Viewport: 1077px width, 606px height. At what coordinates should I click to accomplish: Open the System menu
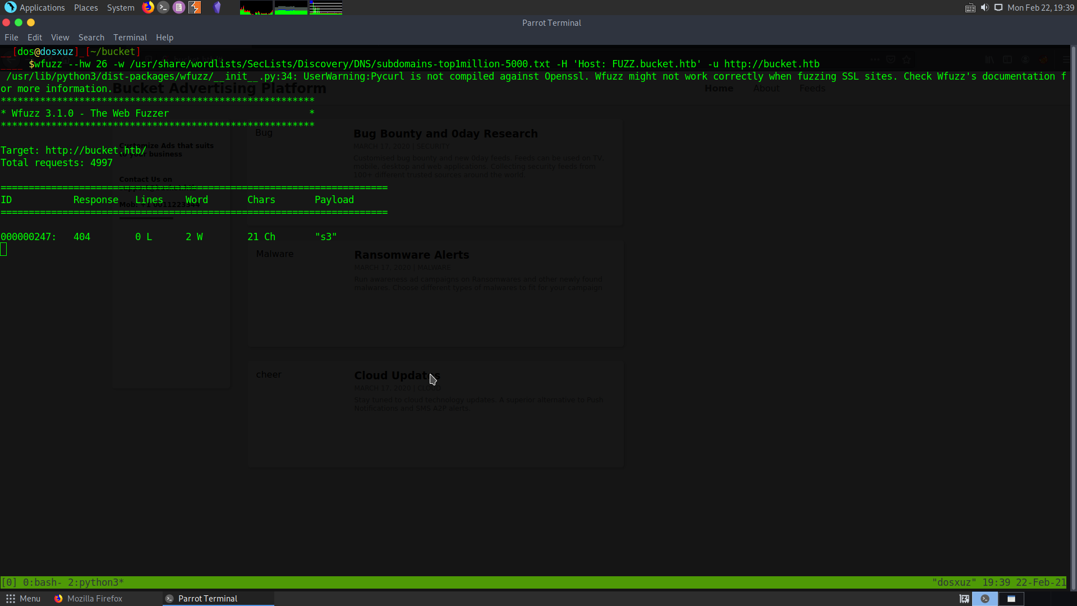(121, 7)
